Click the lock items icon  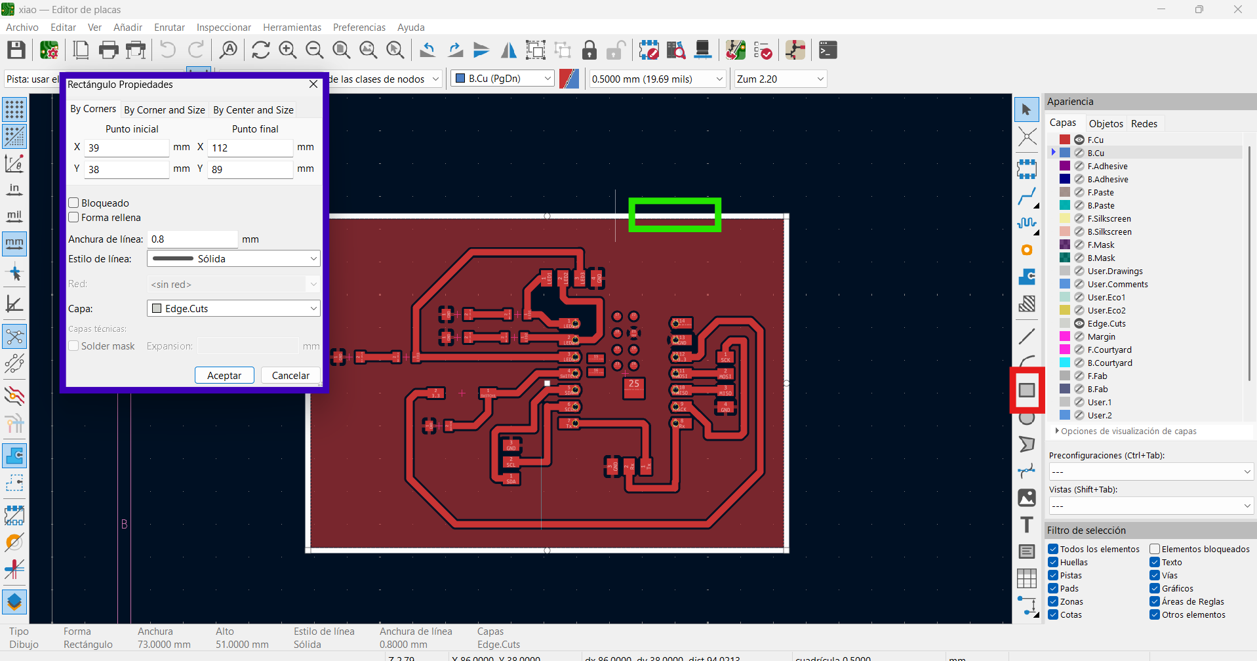point(589,50)
